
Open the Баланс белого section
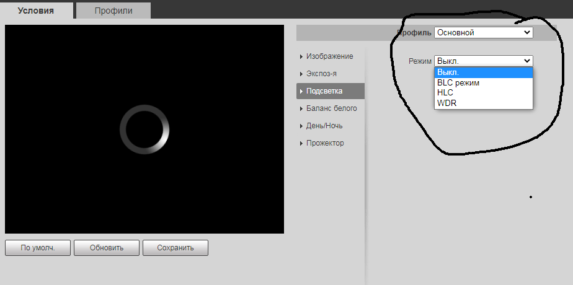331,108
